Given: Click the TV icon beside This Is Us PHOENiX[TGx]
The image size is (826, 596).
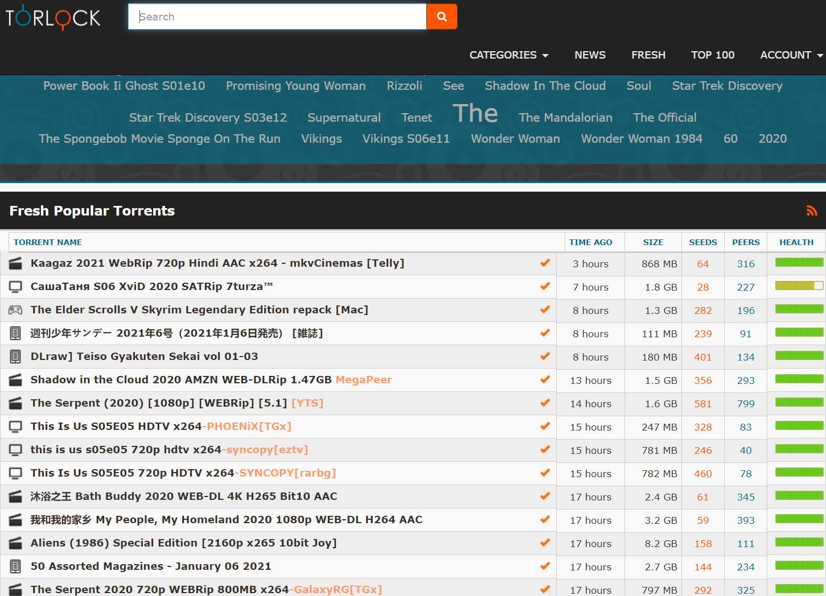Looking at the screenshot, I should tap(15, 427).
